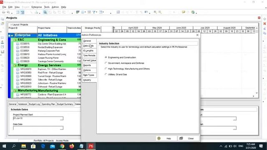Open the View menu
This screenshot has width=267, height=150.
(17, 7)
